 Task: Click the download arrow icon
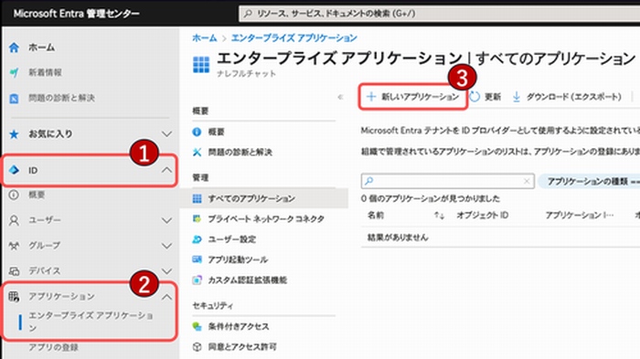[517, 97]
